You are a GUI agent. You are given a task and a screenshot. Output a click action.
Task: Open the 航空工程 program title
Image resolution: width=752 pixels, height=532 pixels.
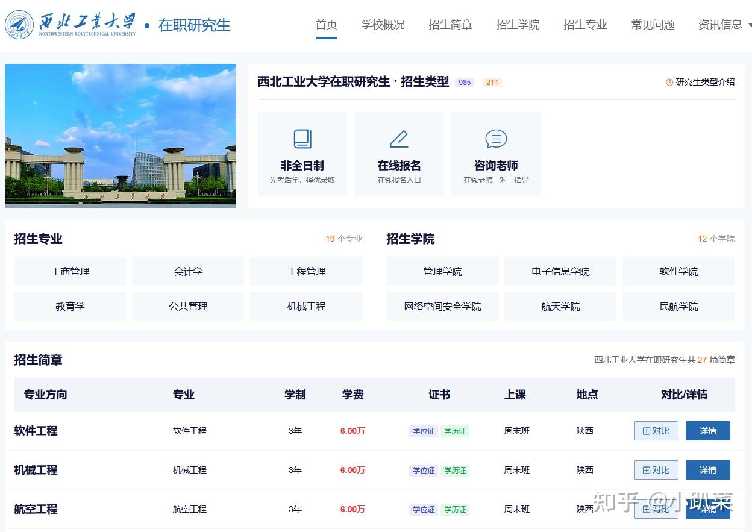pos(36,509)
